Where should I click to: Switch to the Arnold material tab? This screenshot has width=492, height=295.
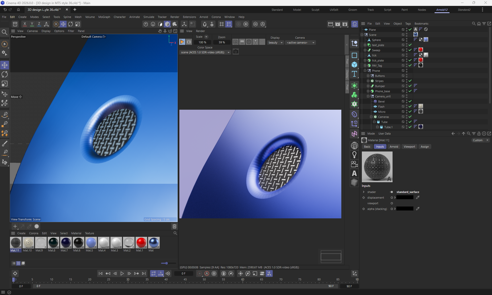pyautogui.click(x=394, y=147)
